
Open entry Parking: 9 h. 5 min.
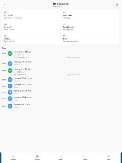point(22,104)
